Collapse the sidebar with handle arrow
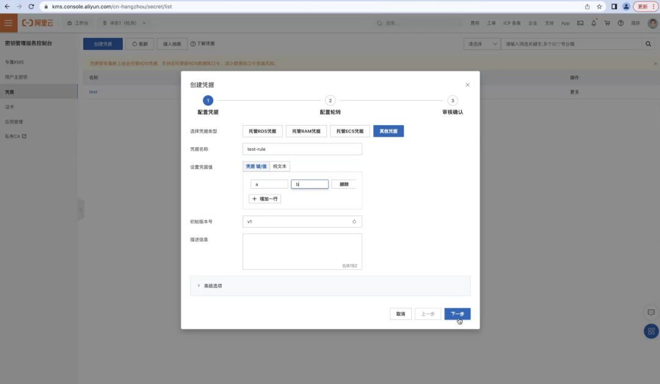660x384 pixels. [x=81, y=210]
